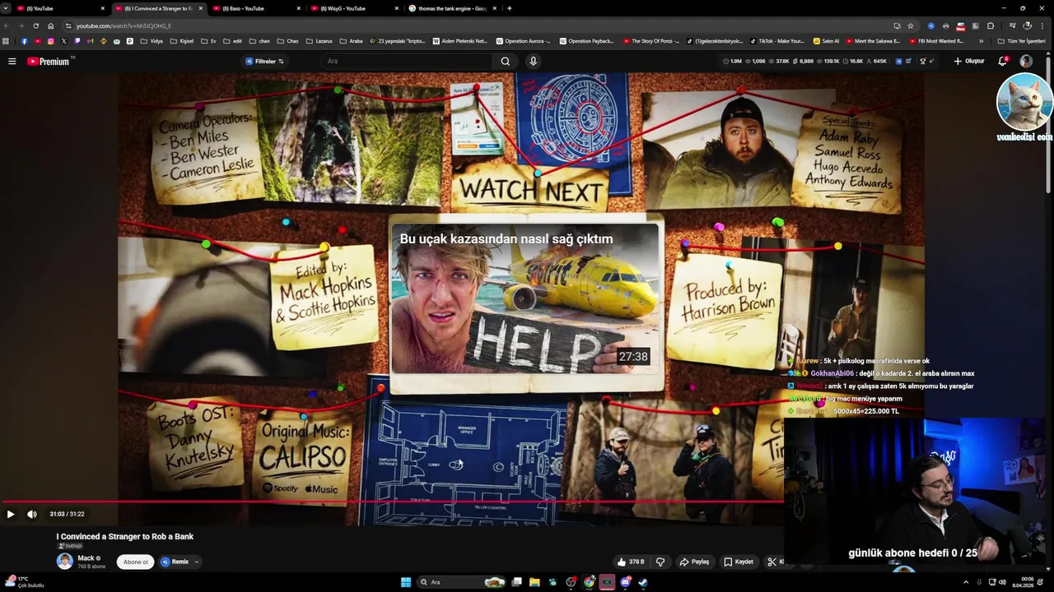Share the video via Paylaş
The height and width of the screenshot is (592, 1054).
[x=694, y=562]
